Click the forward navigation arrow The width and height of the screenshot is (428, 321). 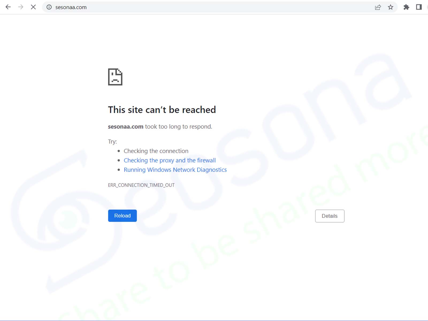click(21, 7)
